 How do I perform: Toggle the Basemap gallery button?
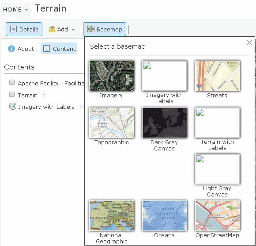pos(105,29)
